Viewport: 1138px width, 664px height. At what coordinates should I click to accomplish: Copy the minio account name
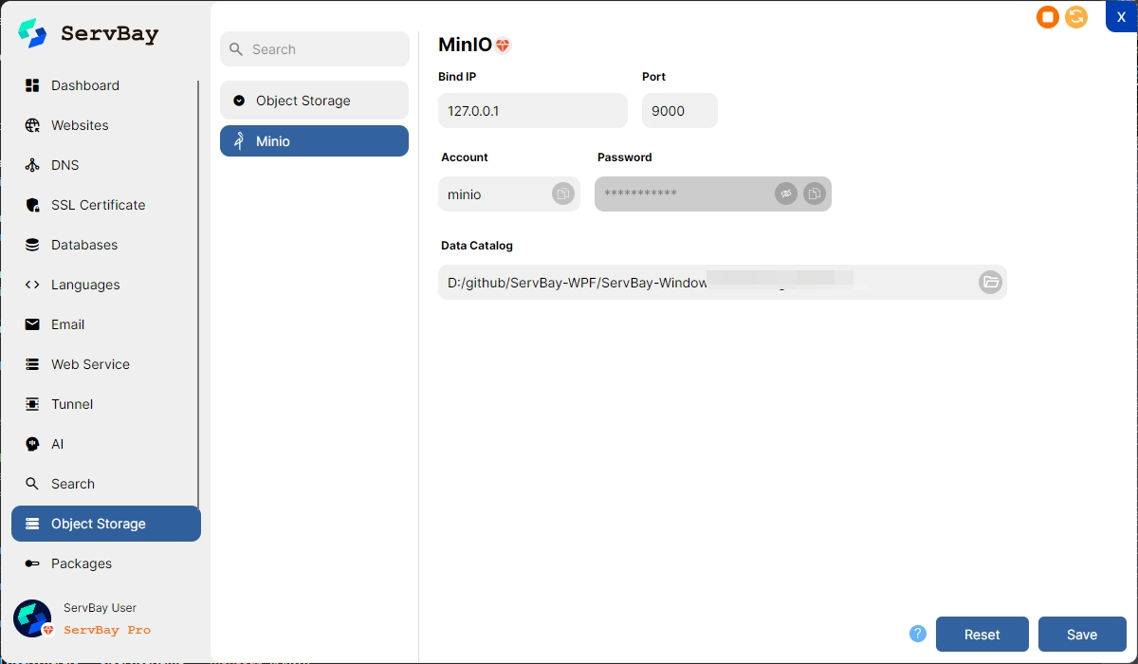[563, 194]
